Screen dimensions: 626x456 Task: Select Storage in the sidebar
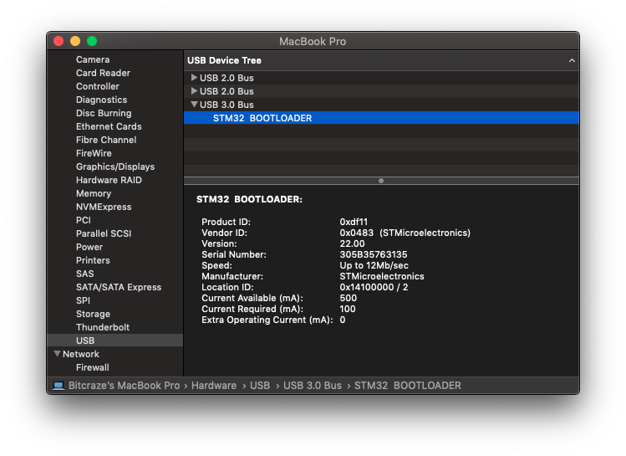coord(93,314)
